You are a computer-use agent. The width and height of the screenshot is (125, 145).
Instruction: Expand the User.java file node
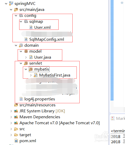click(26, 57)
